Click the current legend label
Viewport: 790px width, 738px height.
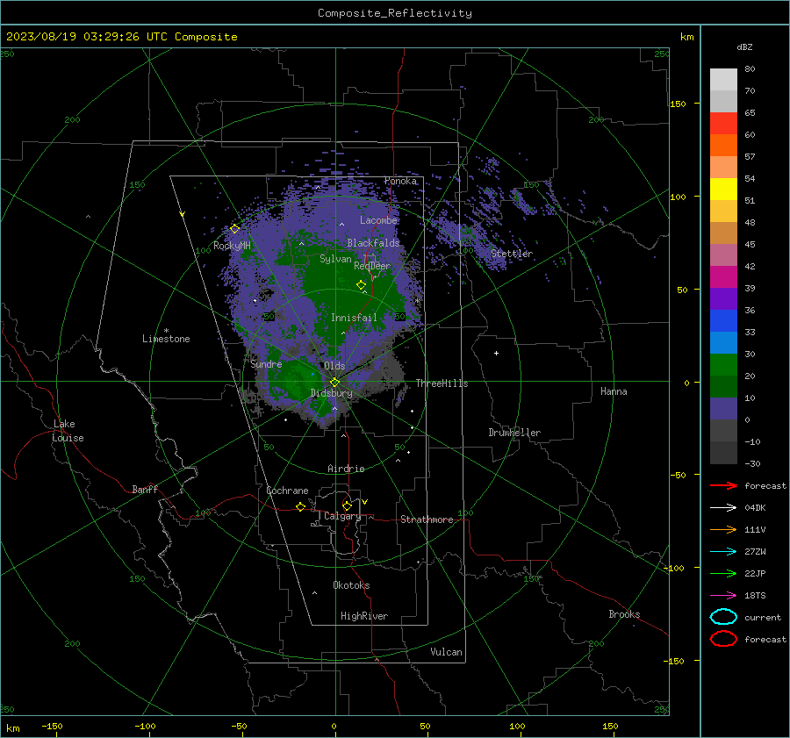click(763, 617)
